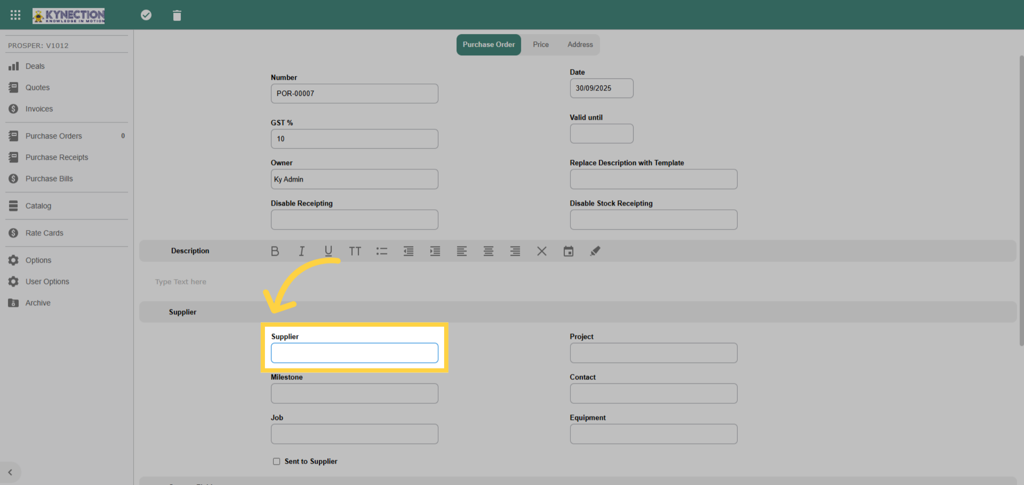This screenshot has height=485, width=1024.
Task: Click the Archive folder icon
Action: [13, 303]
